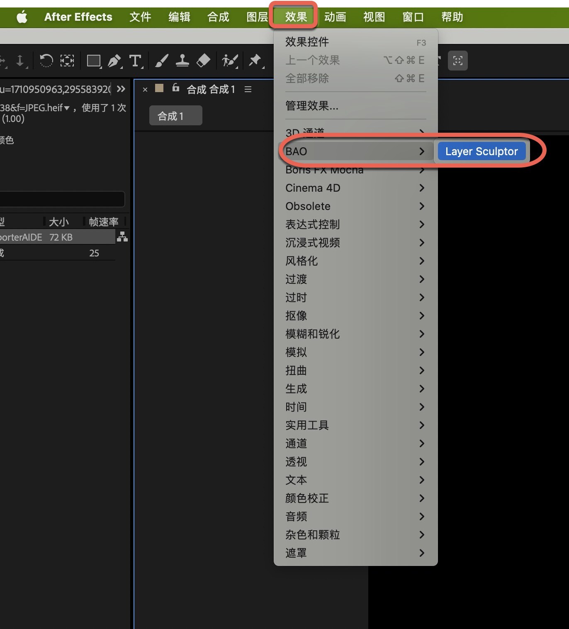
Task: Open the 时间 effects category
Action: (x=356, y=407)
